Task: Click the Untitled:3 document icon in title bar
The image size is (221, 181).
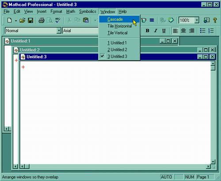Action: (x=23, y=57)
